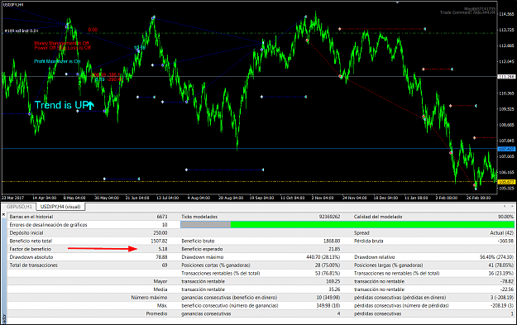Click the 'Promedio' row label

(x=156, y=313)
